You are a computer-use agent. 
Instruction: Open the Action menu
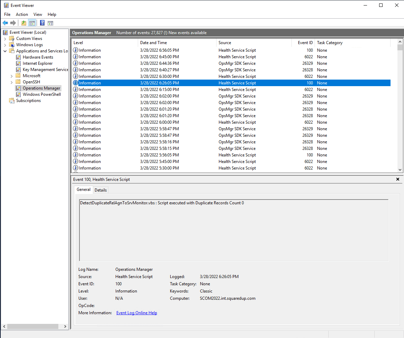[x=22, y=14]
